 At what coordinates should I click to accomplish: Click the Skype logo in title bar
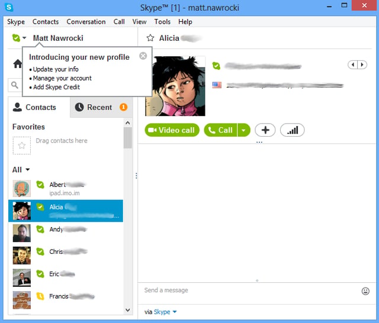pyautogui.click(x=9, y=7)
